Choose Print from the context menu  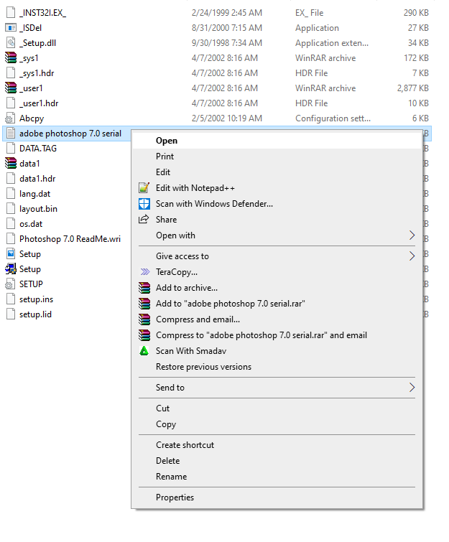coord(277,156)
